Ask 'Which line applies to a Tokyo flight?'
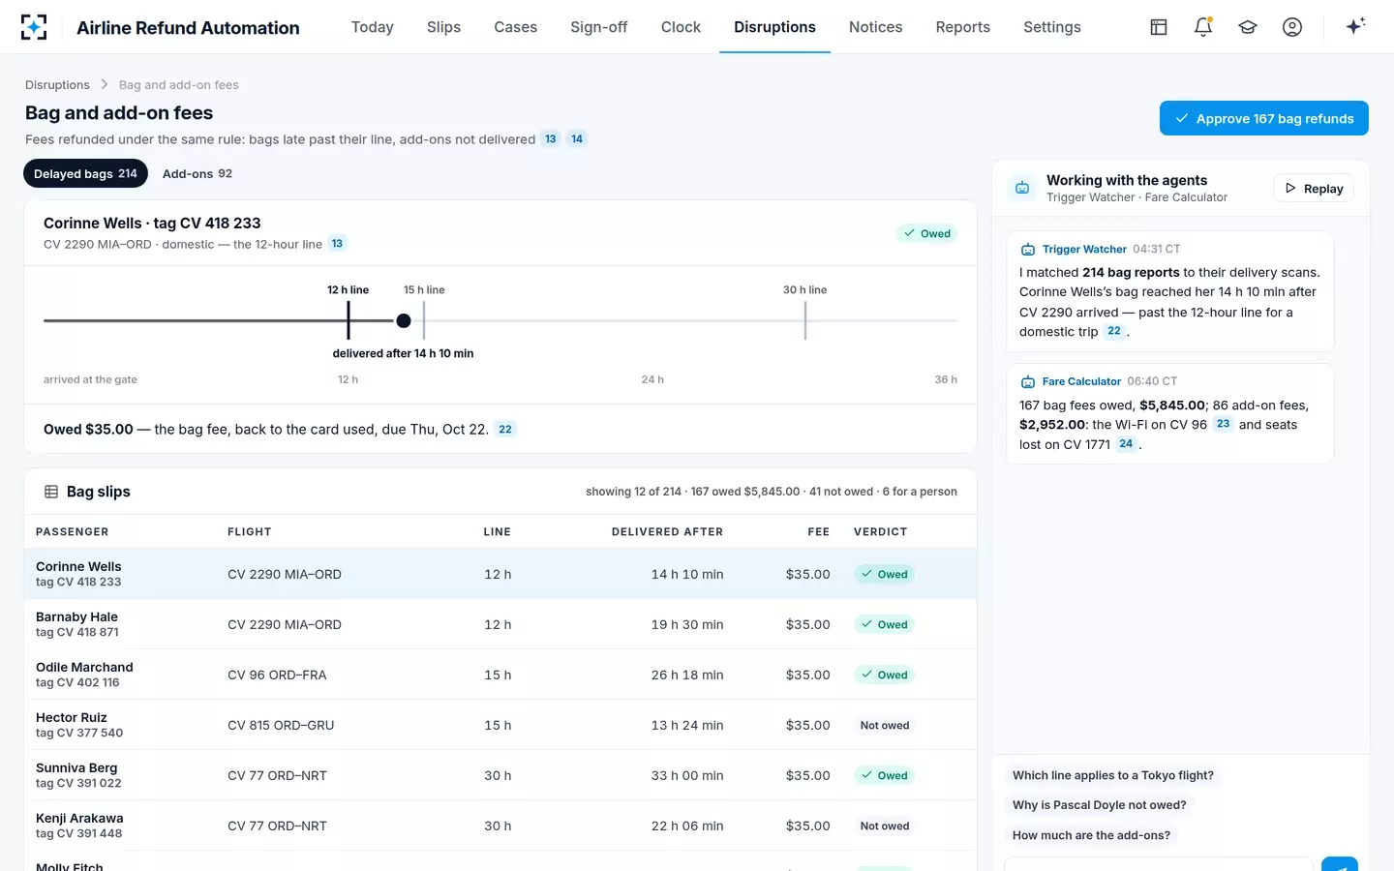Viewport: 1394px width, 871px height. point(1113,775)
